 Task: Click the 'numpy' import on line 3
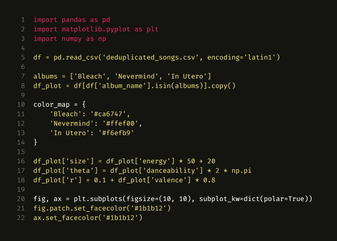pos(72,39)
